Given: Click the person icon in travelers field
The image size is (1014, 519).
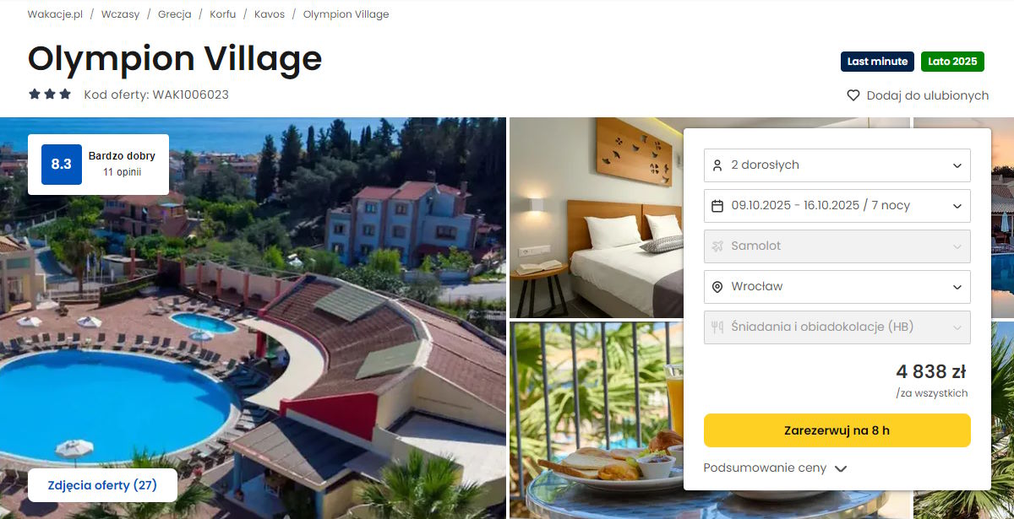Looking at the screenshot, I should pyautogui.click(x=717, y=165).
